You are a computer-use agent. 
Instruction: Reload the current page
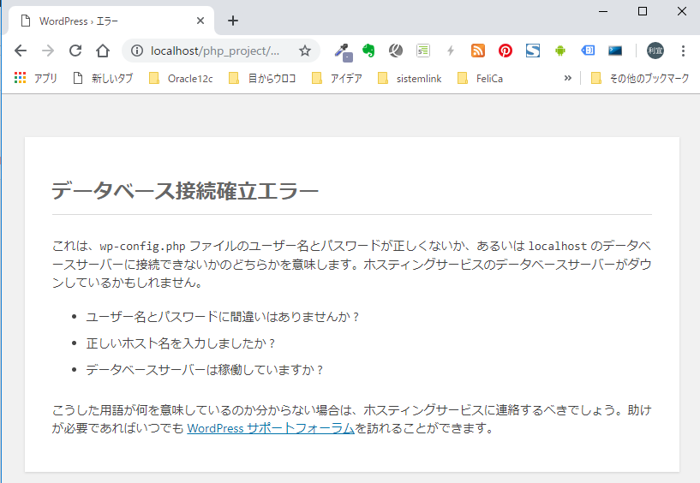[x=75, y=51]
